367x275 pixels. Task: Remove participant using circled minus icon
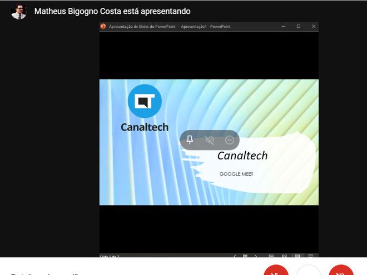point(229,140)
